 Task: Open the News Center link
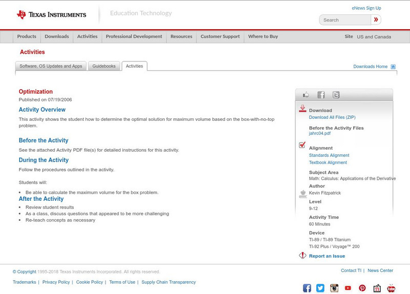(x=380, y=270)
